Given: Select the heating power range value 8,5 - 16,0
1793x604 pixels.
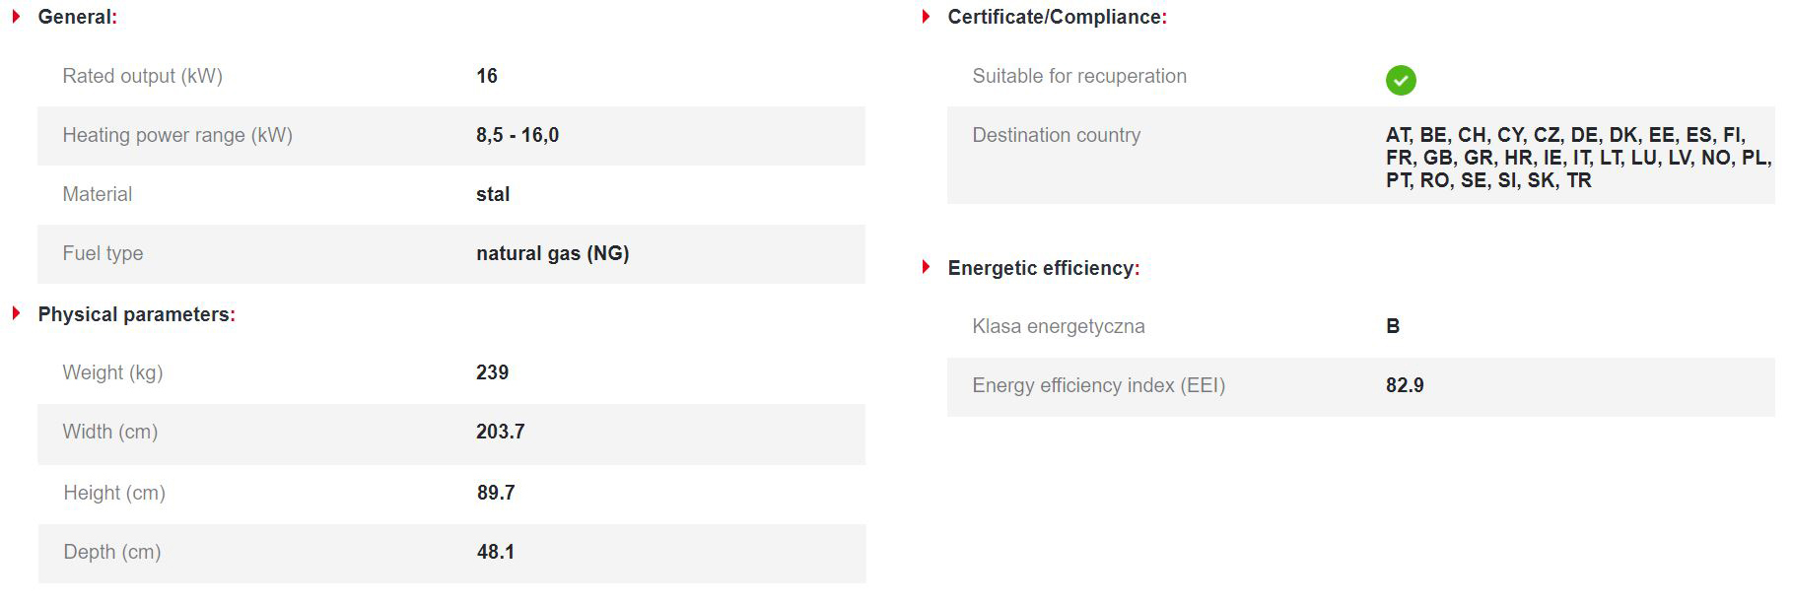Looking at the screenshot, I should [x=517, y=135].
